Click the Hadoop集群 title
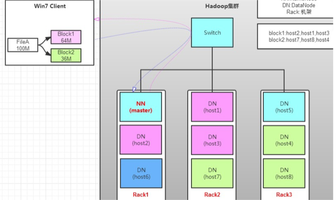The image size is (336, 200). 222,6
